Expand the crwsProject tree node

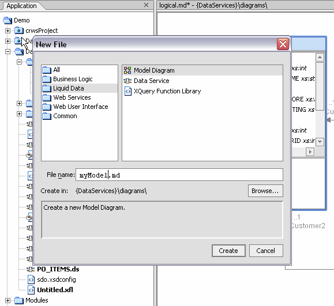(7, 31)
